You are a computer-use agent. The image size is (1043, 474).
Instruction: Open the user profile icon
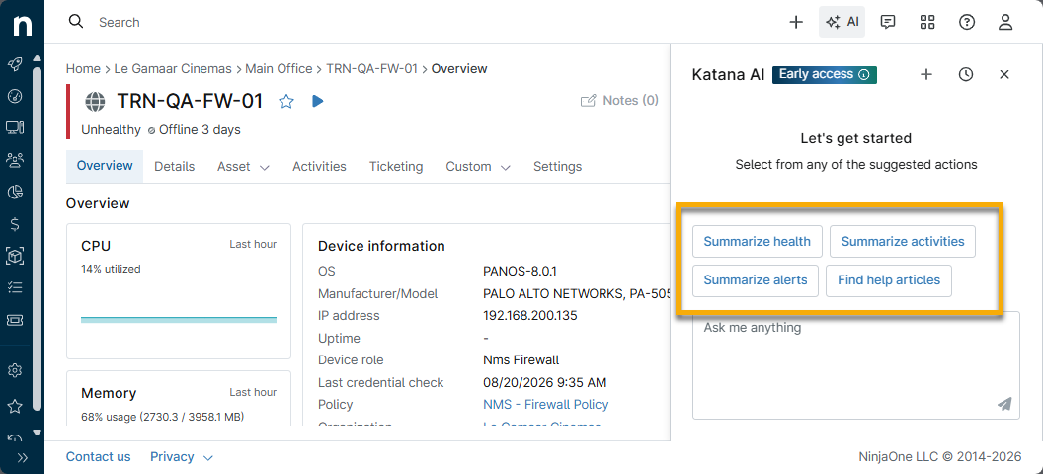pyautogui.click(x=1005, y=22)
